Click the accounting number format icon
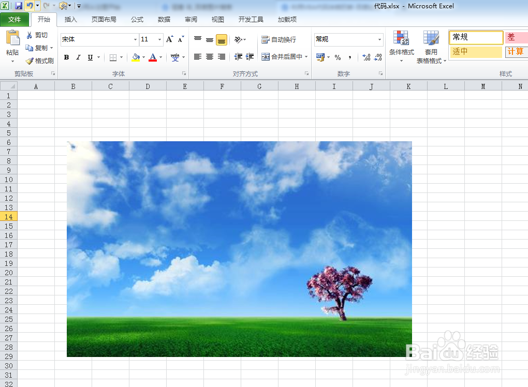The image size is (528, 387). click(x=320, y=57)
